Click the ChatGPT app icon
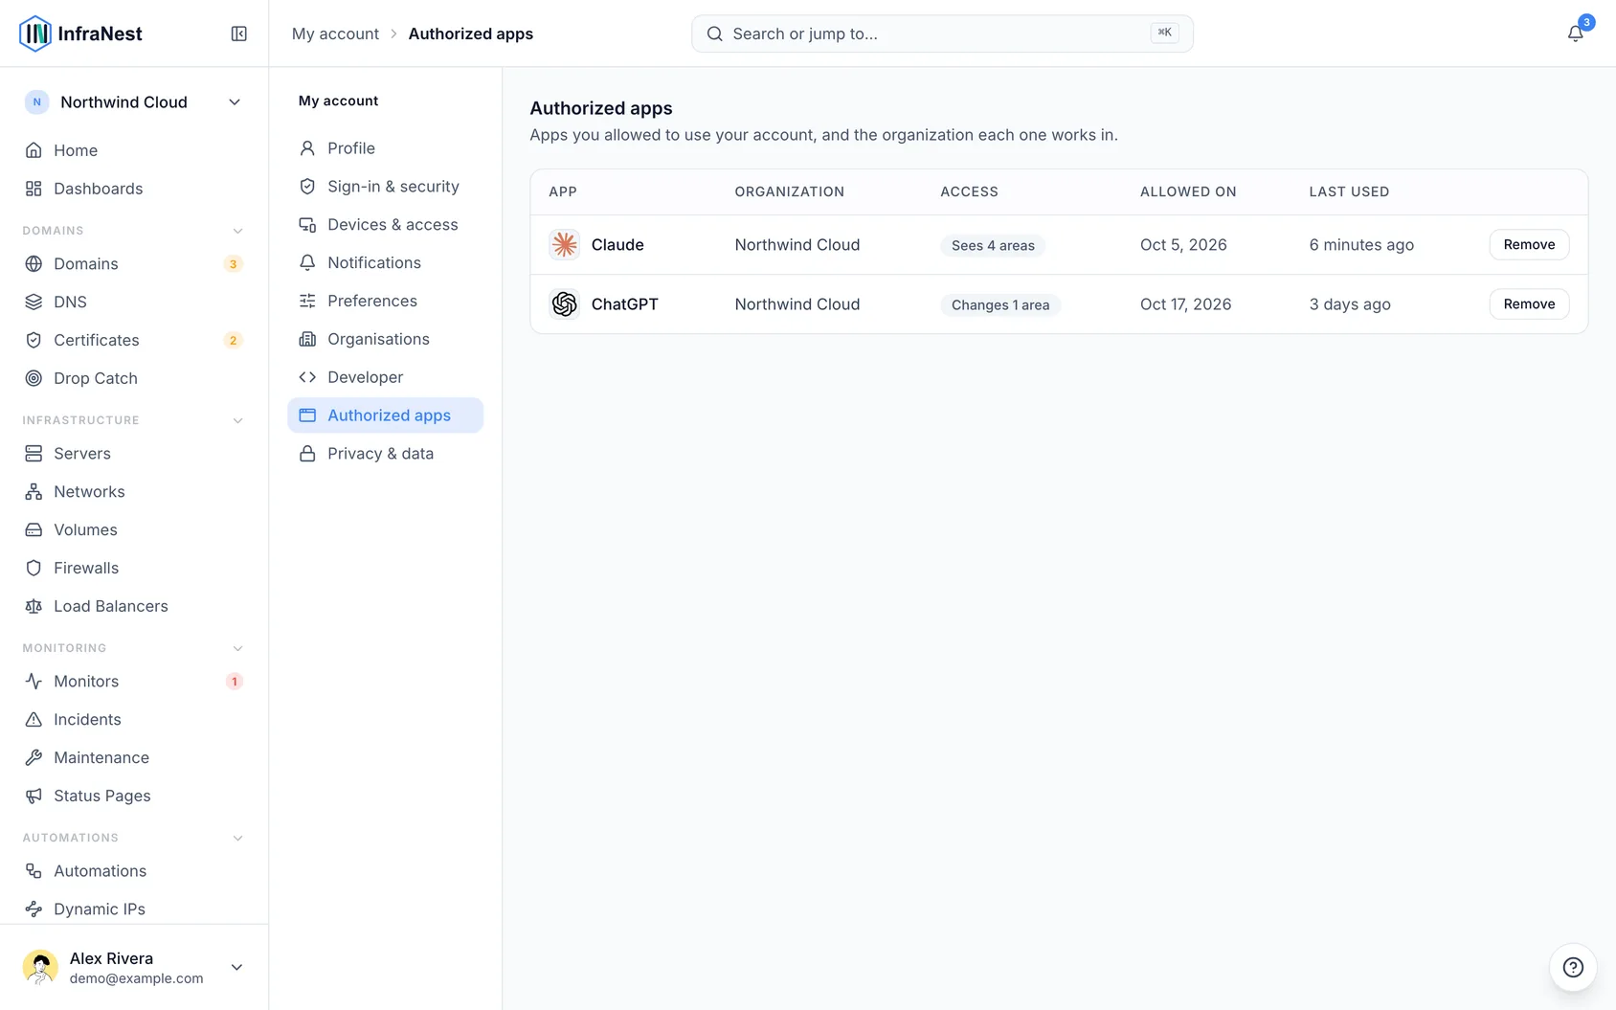This screenshot has width=1616, height=1010. [x=565, y=304]
